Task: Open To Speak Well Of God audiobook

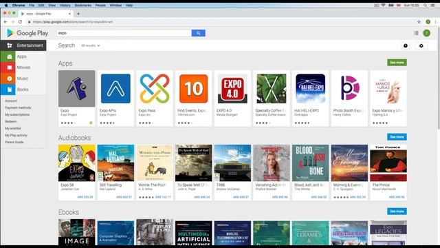Action: 194,163
